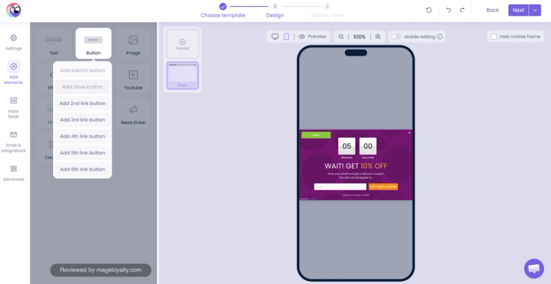Choose Add 4th link button
This screenshot has width=551, height=284.
[x=83, y=136]
